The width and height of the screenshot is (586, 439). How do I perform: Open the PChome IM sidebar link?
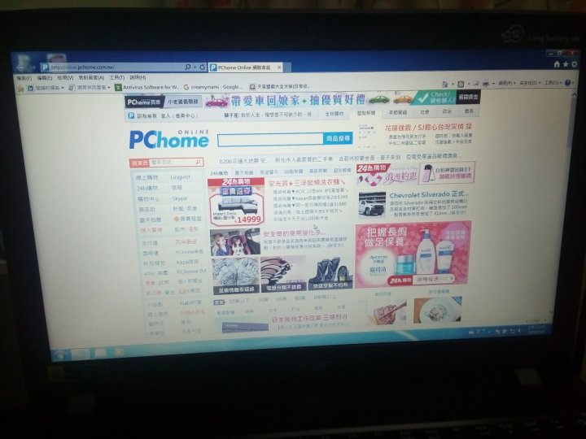coord(191,272)
